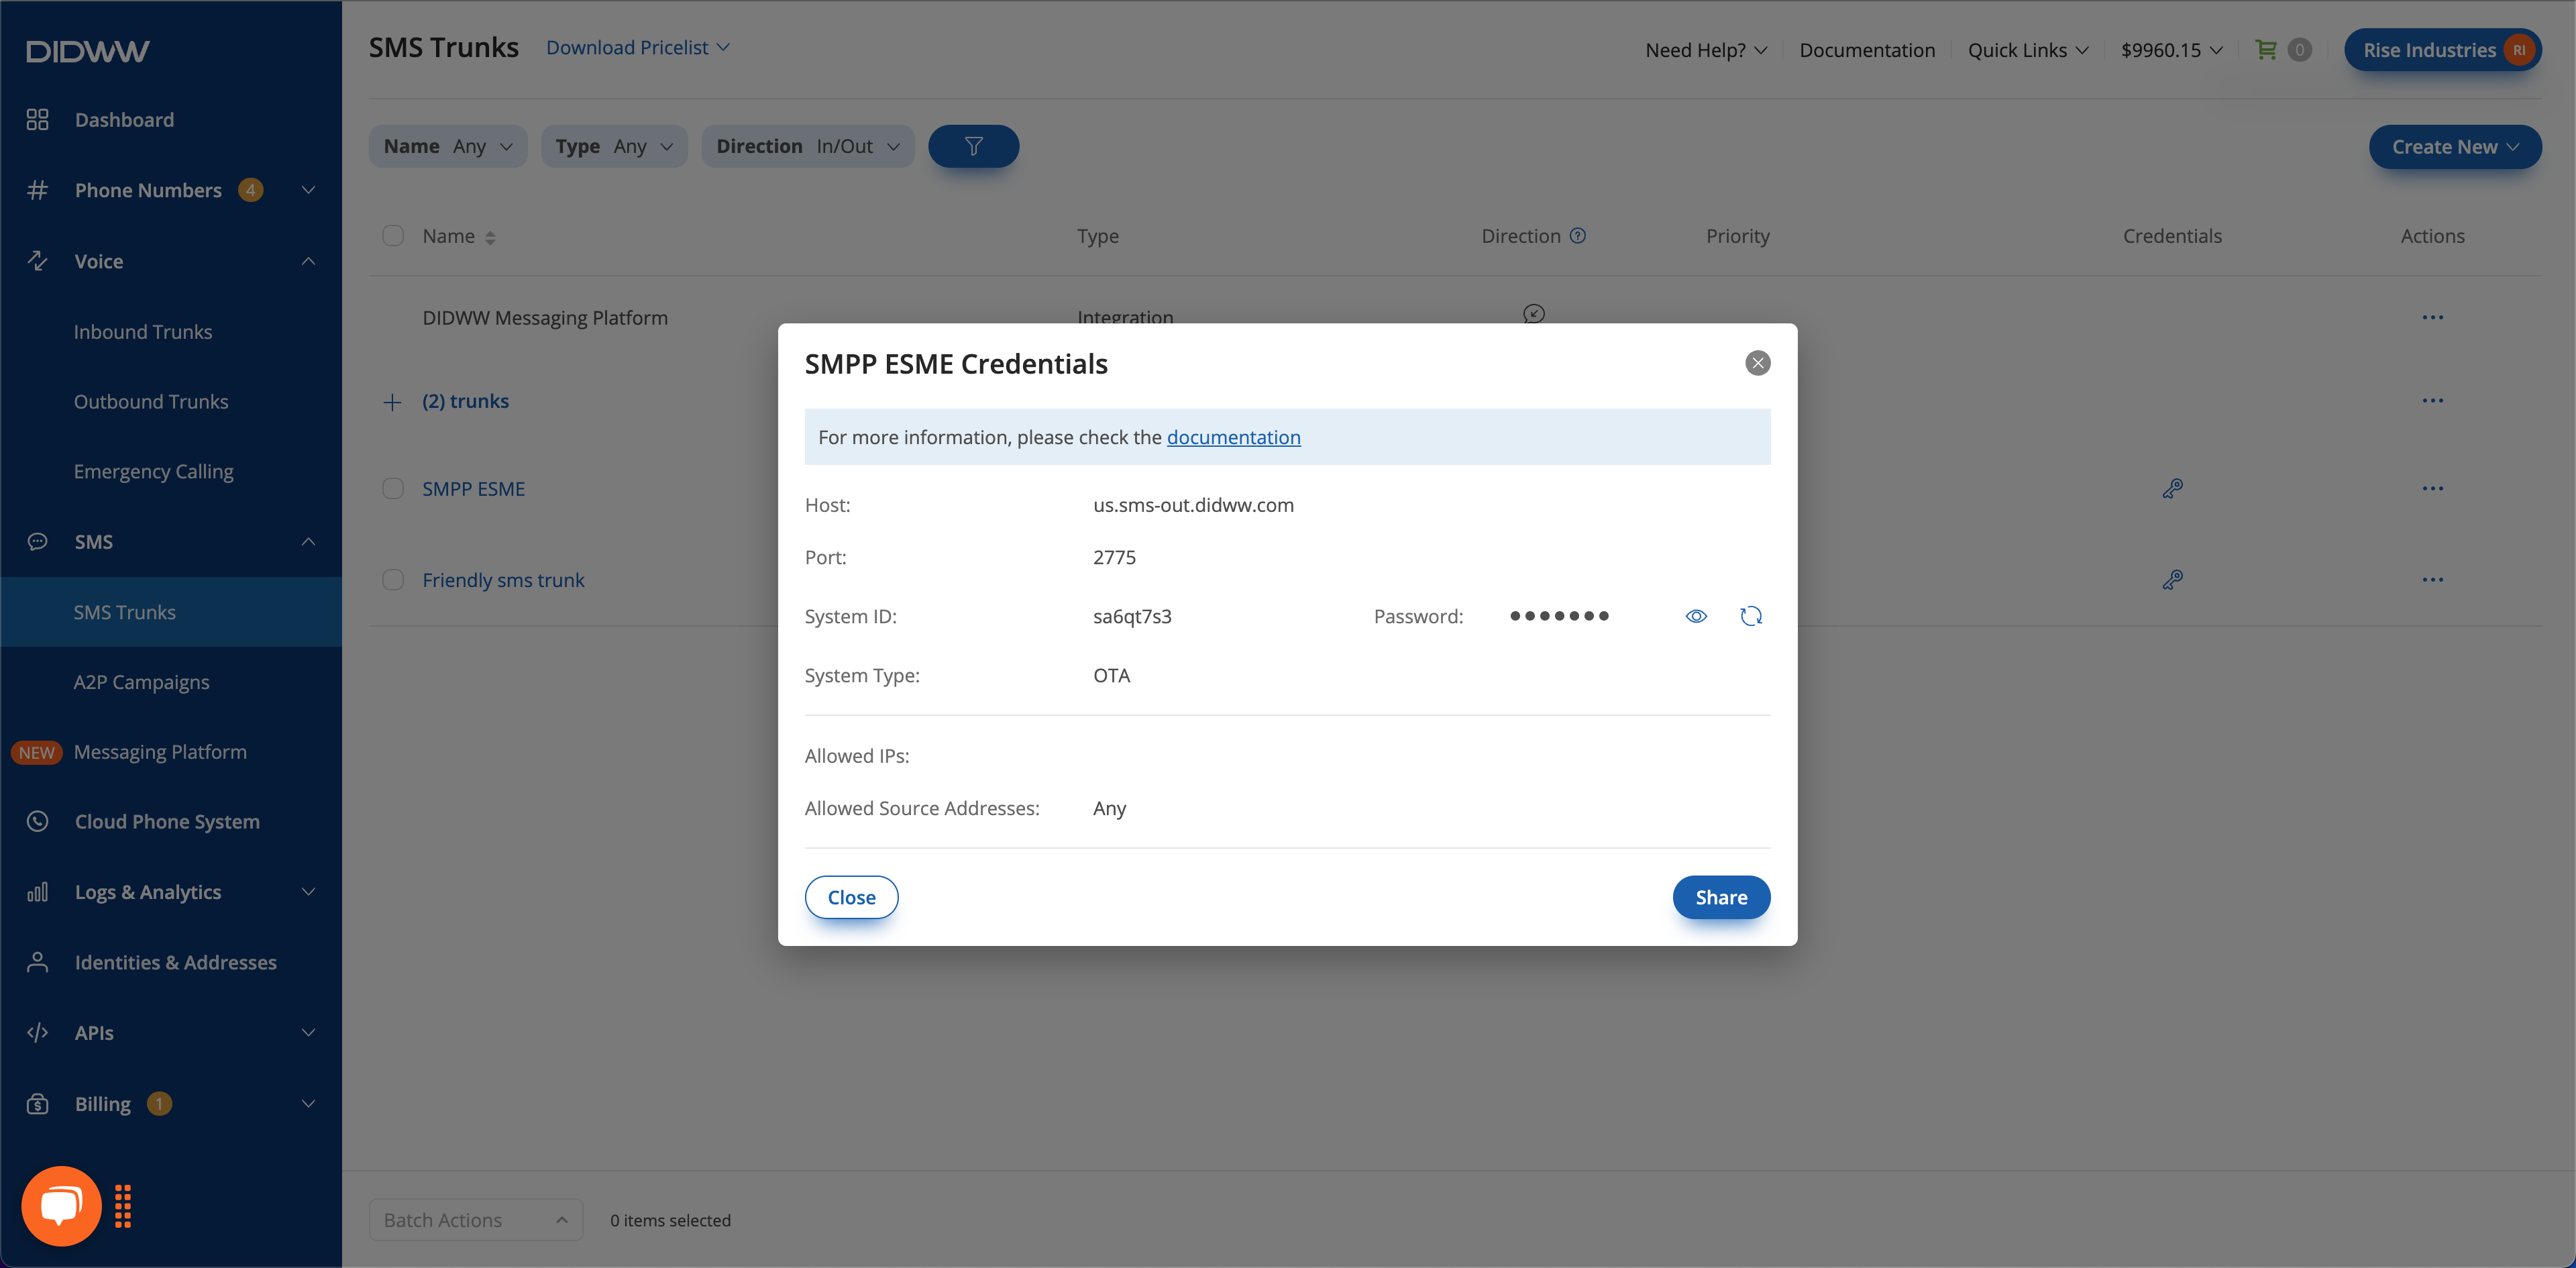Click the Direction help question icon
Image resolution: width=2576 pixels, height=1268 pixels.
[1578, 236]
